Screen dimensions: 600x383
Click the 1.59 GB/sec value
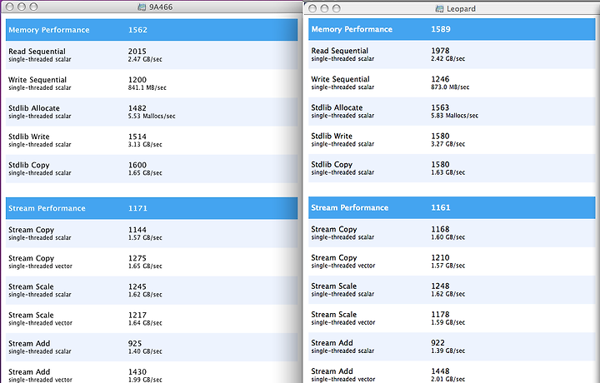448,322
